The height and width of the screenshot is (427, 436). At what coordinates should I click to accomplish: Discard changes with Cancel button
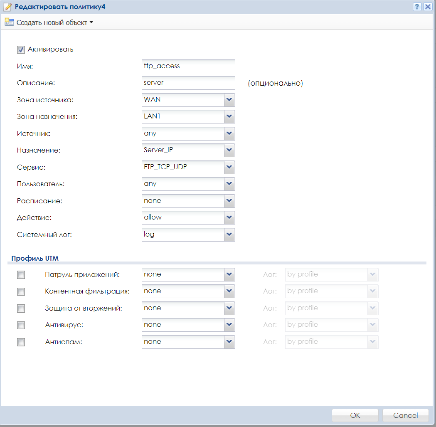405,415
